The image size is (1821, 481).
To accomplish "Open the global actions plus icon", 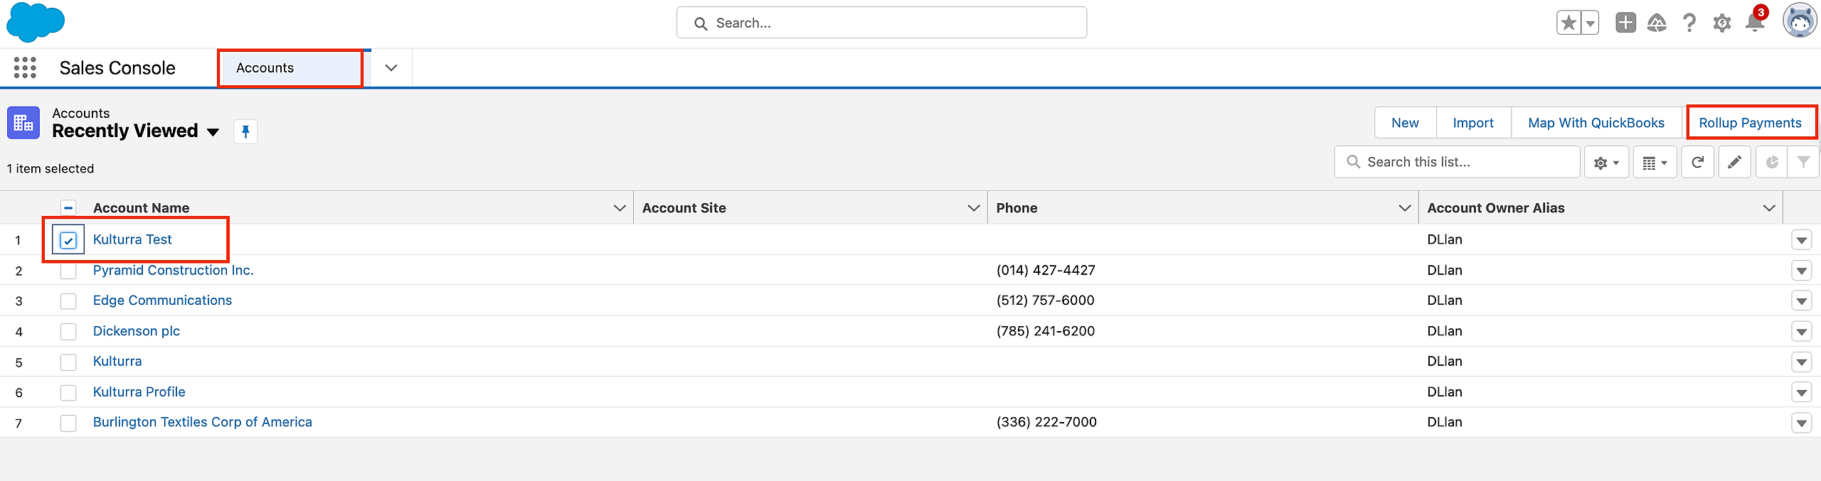I will pos(1625,23).
